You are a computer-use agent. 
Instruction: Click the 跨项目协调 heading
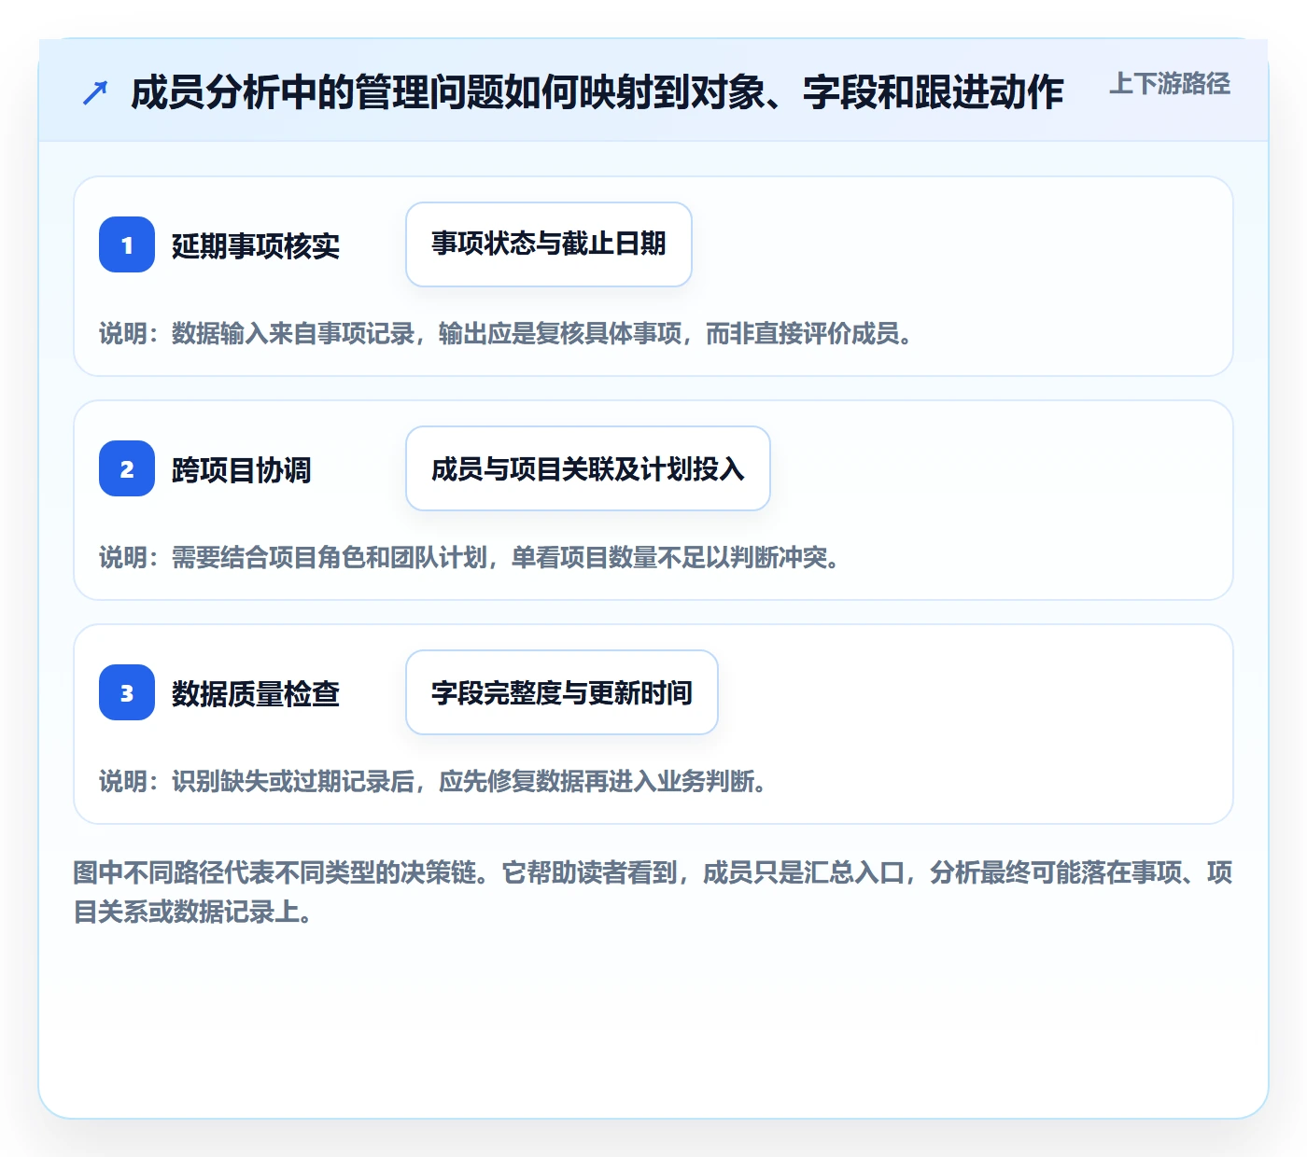point(242,469)
